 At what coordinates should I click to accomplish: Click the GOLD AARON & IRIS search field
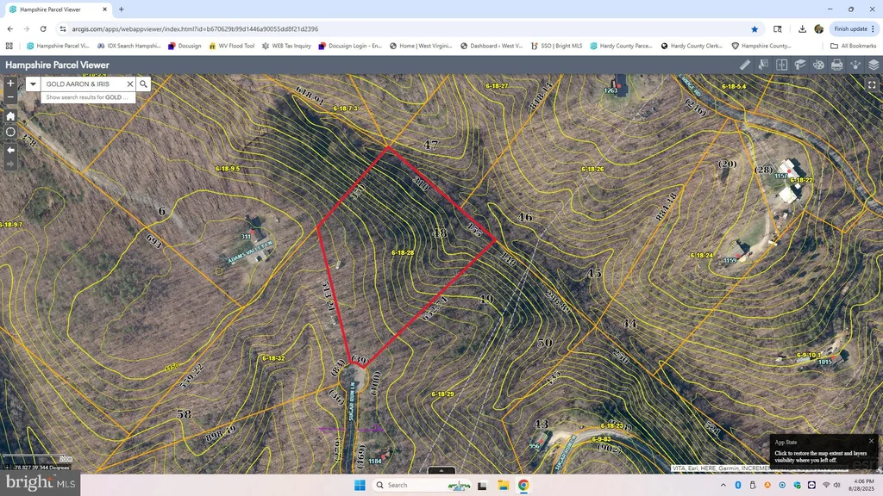click(82, 84)
